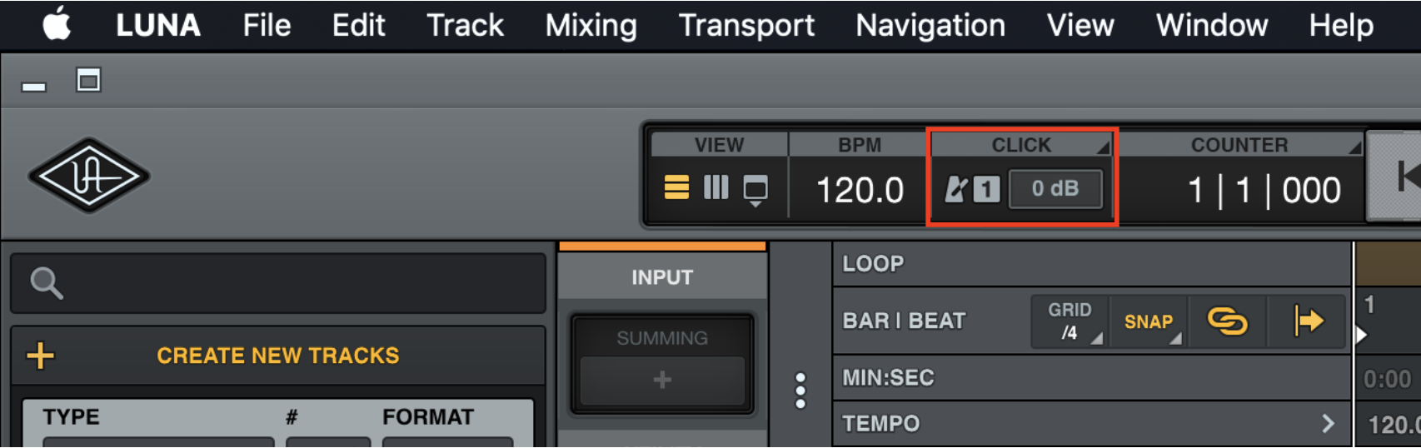Open the display view options icon
Screen dimensions: 1421x448
click(755, 191)
